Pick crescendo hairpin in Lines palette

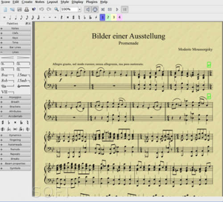point(8,58)
